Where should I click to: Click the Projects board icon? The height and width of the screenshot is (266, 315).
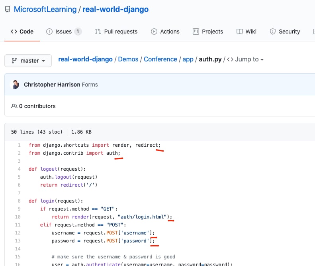tap(196, 32)
